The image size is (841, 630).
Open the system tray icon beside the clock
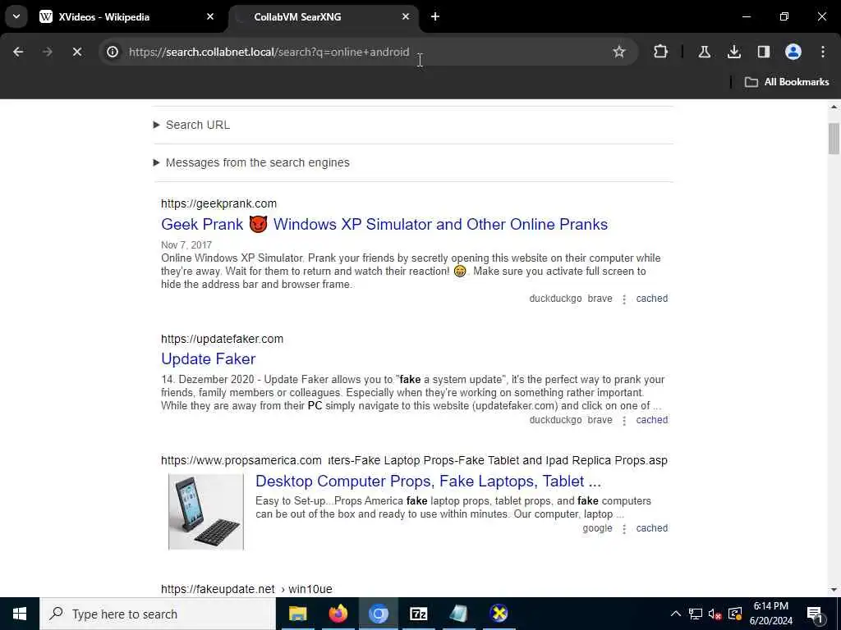(x=735, y=614)
